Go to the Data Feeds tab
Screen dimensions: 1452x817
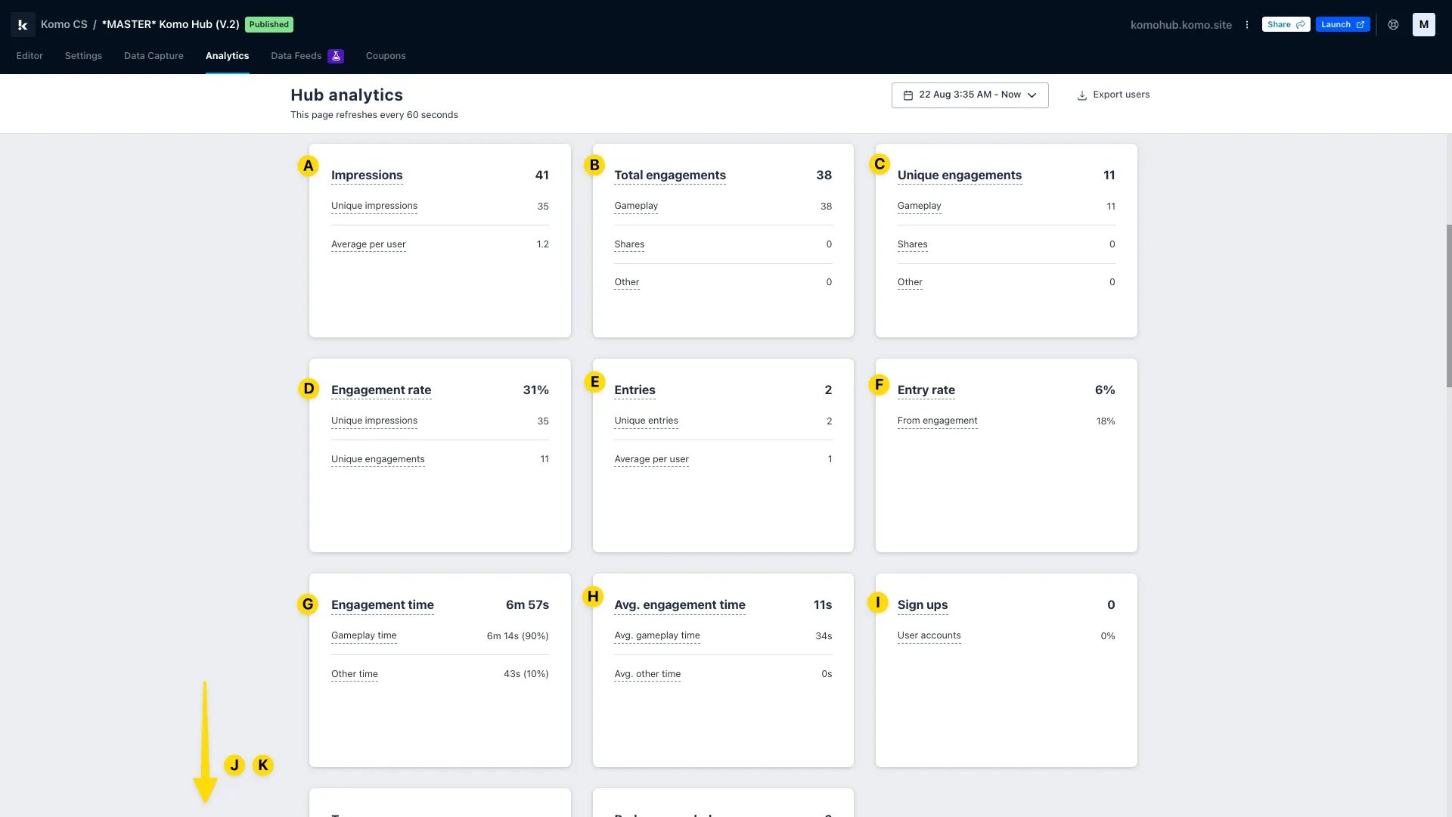(x=296, y=56)
